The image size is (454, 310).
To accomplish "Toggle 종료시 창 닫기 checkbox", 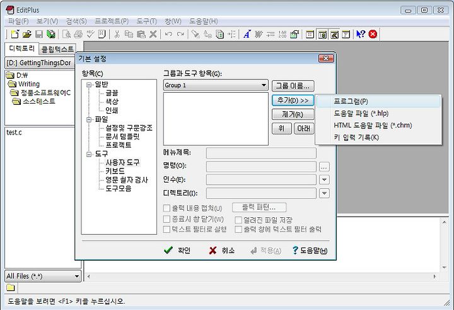I will click(166, 219).
